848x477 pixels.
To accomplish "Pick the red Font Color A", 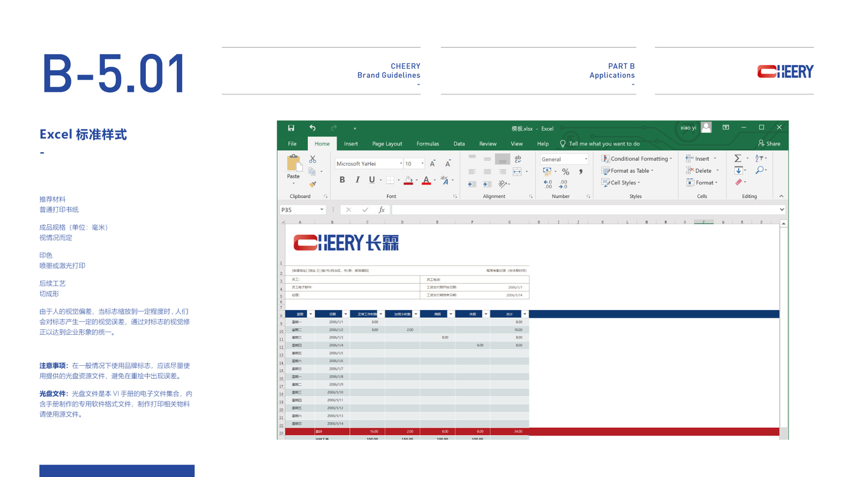I will 426,180.
